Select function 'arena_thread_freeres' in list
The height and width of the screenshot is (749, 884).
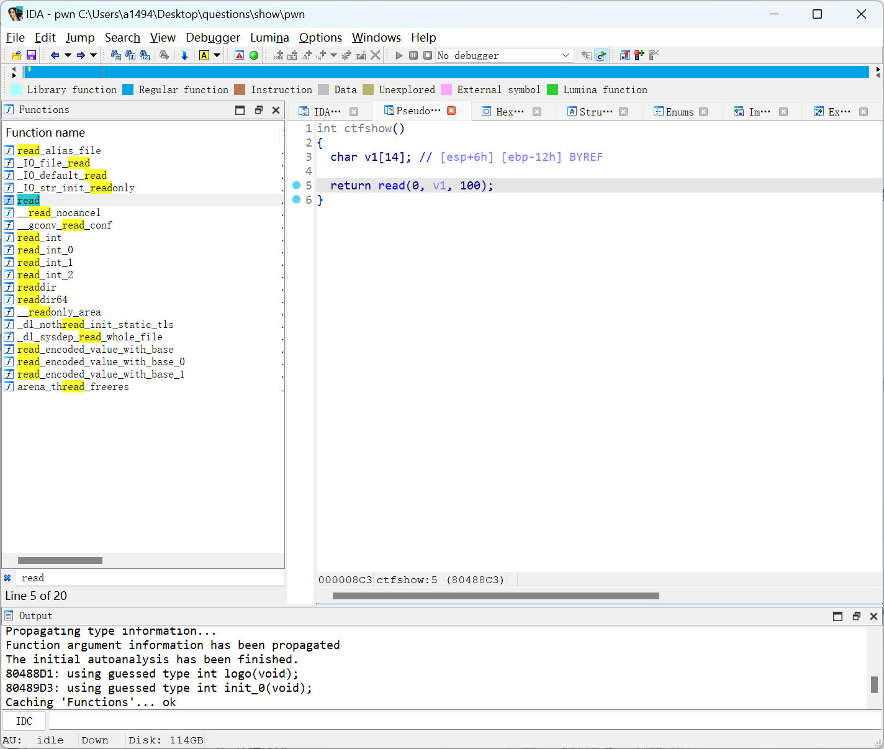coord(143,386)
